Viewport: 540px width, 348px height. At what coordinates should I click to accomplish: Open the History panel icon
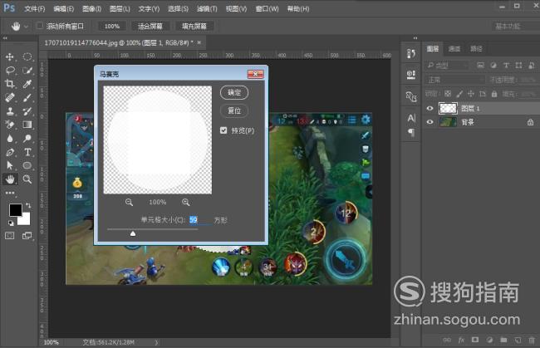(x=411, y=53)
